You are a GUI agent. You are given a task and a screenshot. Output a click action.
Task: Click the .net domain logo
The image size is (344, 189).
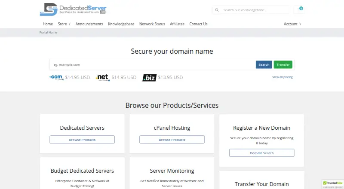(103, 77)
